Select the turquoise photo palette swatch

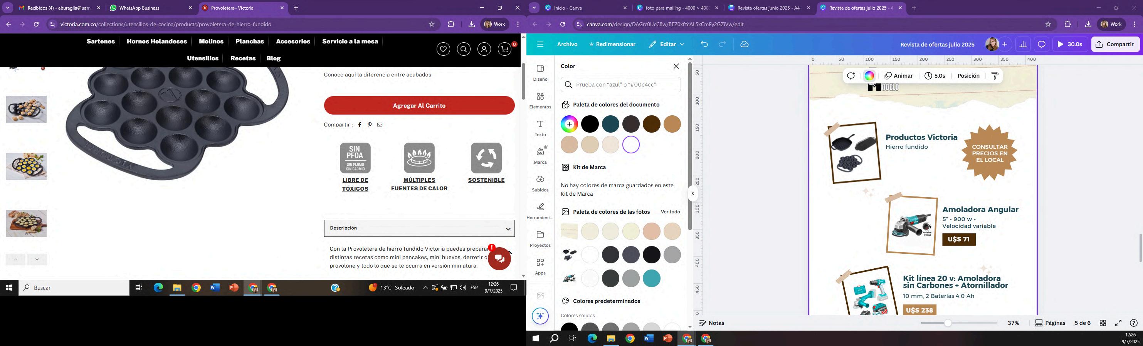coord(651,278)
